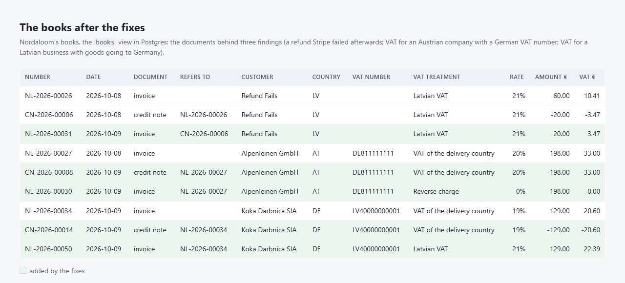Screen dimensions: 625x283
Task: Select credit note number CN-2026-00008
Action: [x=49, y=172]
